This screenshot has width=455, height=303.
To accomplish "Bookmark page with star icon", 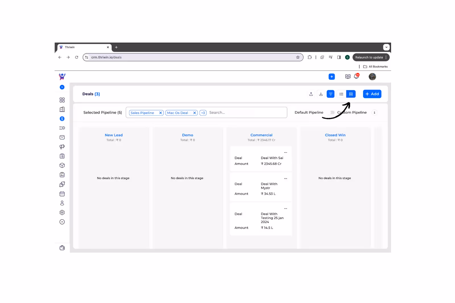I will (x=298, y=57).
